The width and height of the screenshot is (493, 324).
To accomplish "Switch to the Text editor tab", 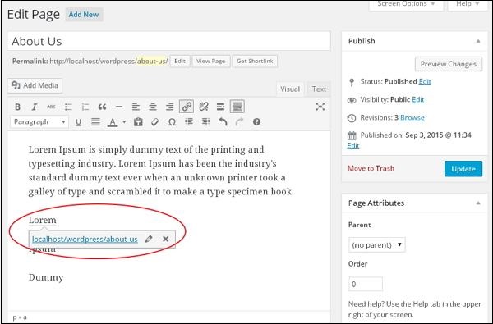I will 319,89.
